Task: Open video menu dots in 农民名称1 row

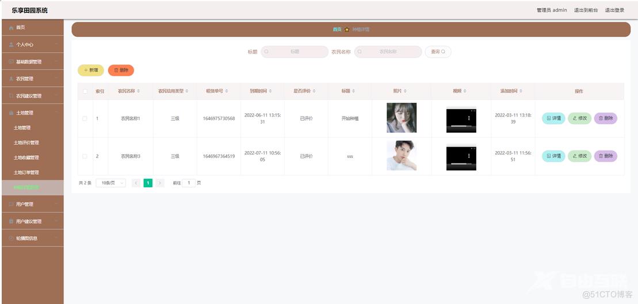Action: (x=469, y=118)
